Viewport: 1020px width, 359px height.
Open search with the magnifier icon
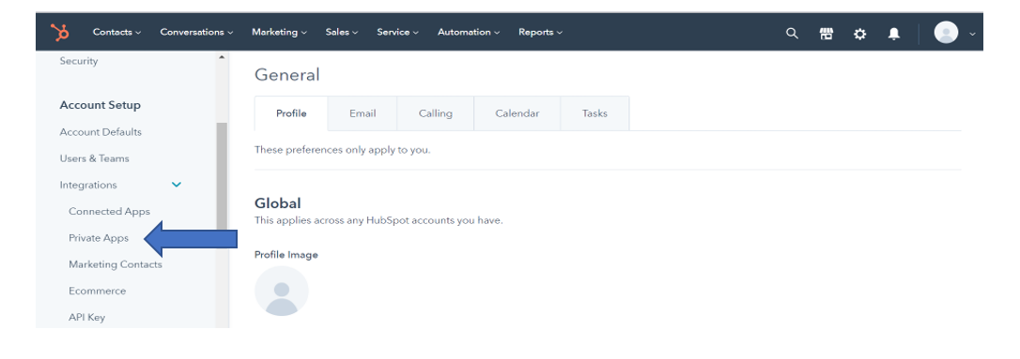tap(792, 33)
